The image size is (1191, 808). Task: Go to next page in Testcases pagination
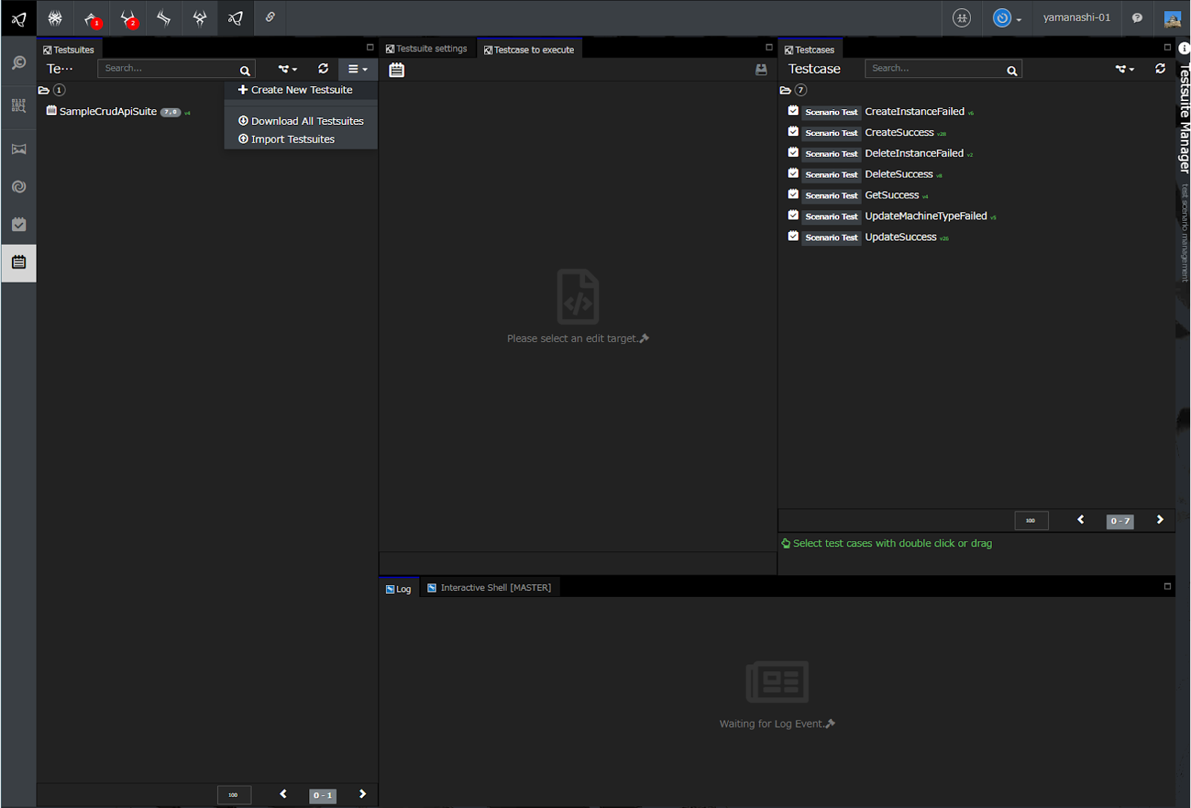tap(1160, 520)
